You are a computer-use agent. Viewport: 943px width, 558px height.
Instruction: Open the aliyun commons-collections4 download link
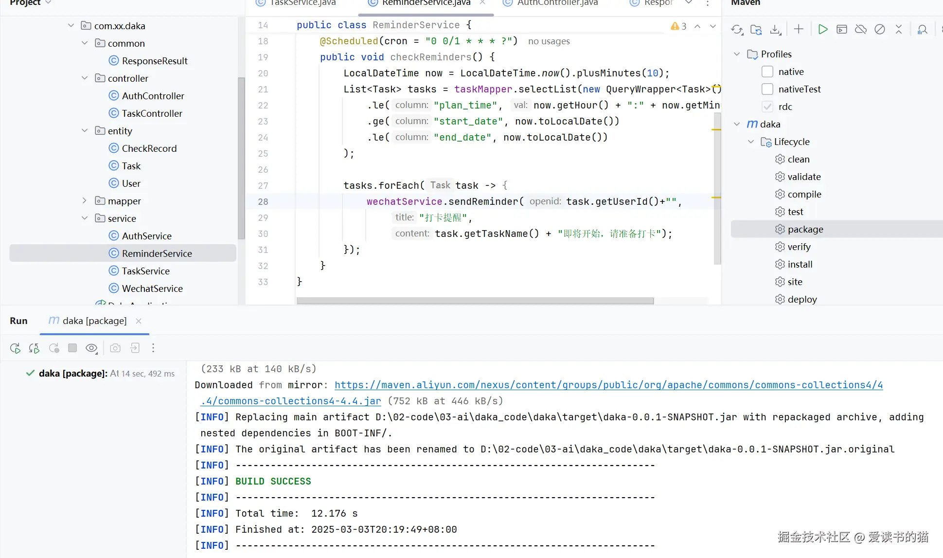(608, 385)
